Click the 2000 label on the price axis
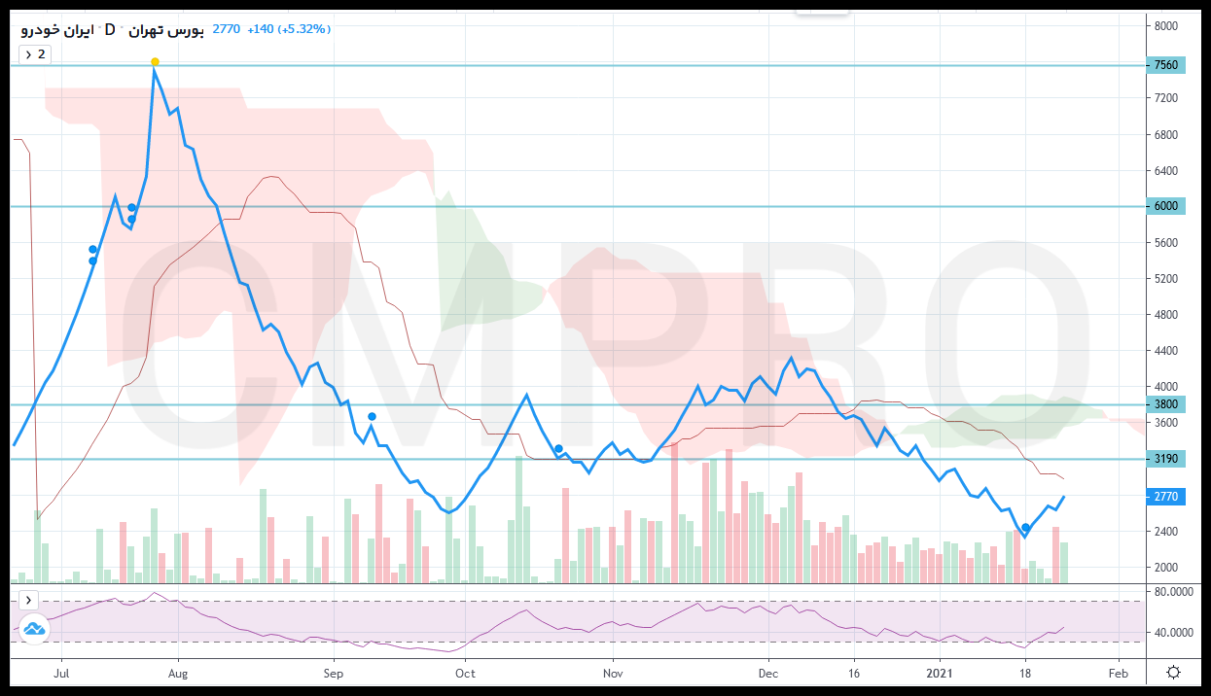The width and height of the screenshot is (1211, 696). pyautogui.click(x=1167, y=568)
